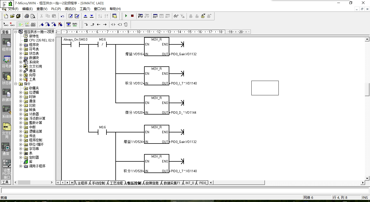Image resolution: width=370 pixels, height=202 pixels.
Task: Click the 查看 header button
Action: pyautogui.click(x=5, y=32)
